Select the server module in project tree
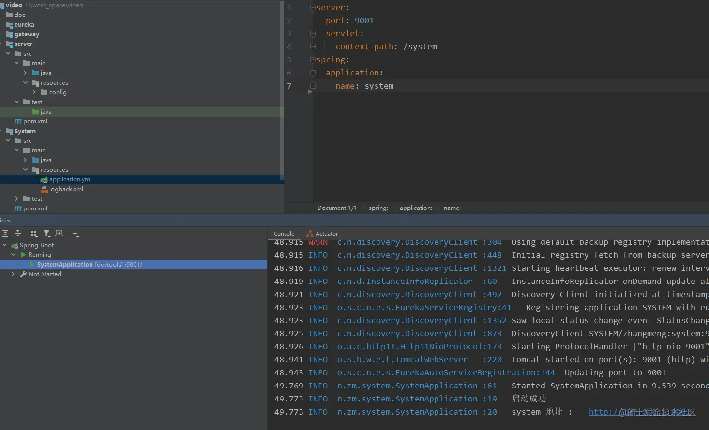The width and height of the screenshot is (709, 430). tap(24, 44)
